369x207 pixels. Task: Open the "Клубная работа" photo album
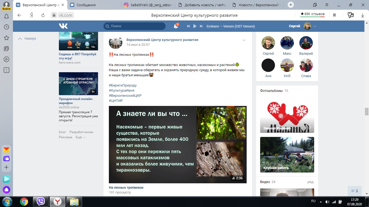[x=287, y=155]
